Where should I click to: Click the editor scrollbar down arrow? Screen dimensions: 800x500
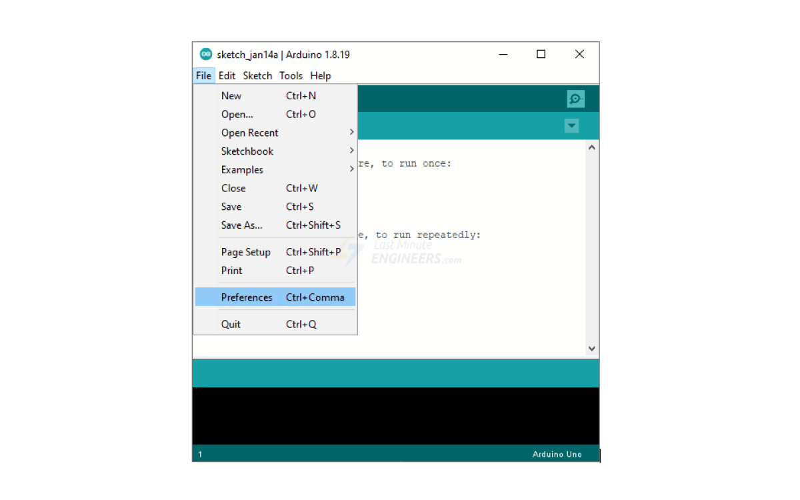(x=592, y=349)
